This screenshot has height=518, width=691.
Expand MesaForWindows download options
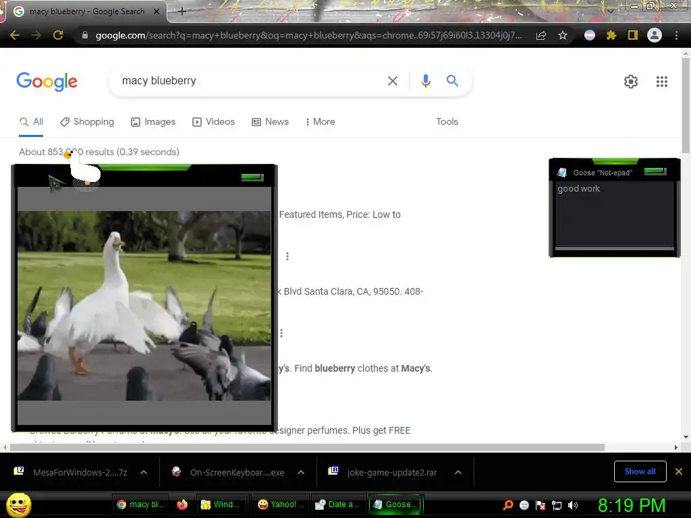point(144,473)
